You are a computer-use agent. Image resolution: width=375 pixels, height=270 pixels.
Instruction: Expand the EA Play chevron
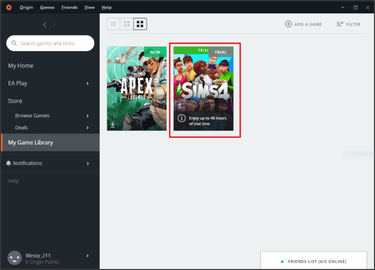point(88,83)
